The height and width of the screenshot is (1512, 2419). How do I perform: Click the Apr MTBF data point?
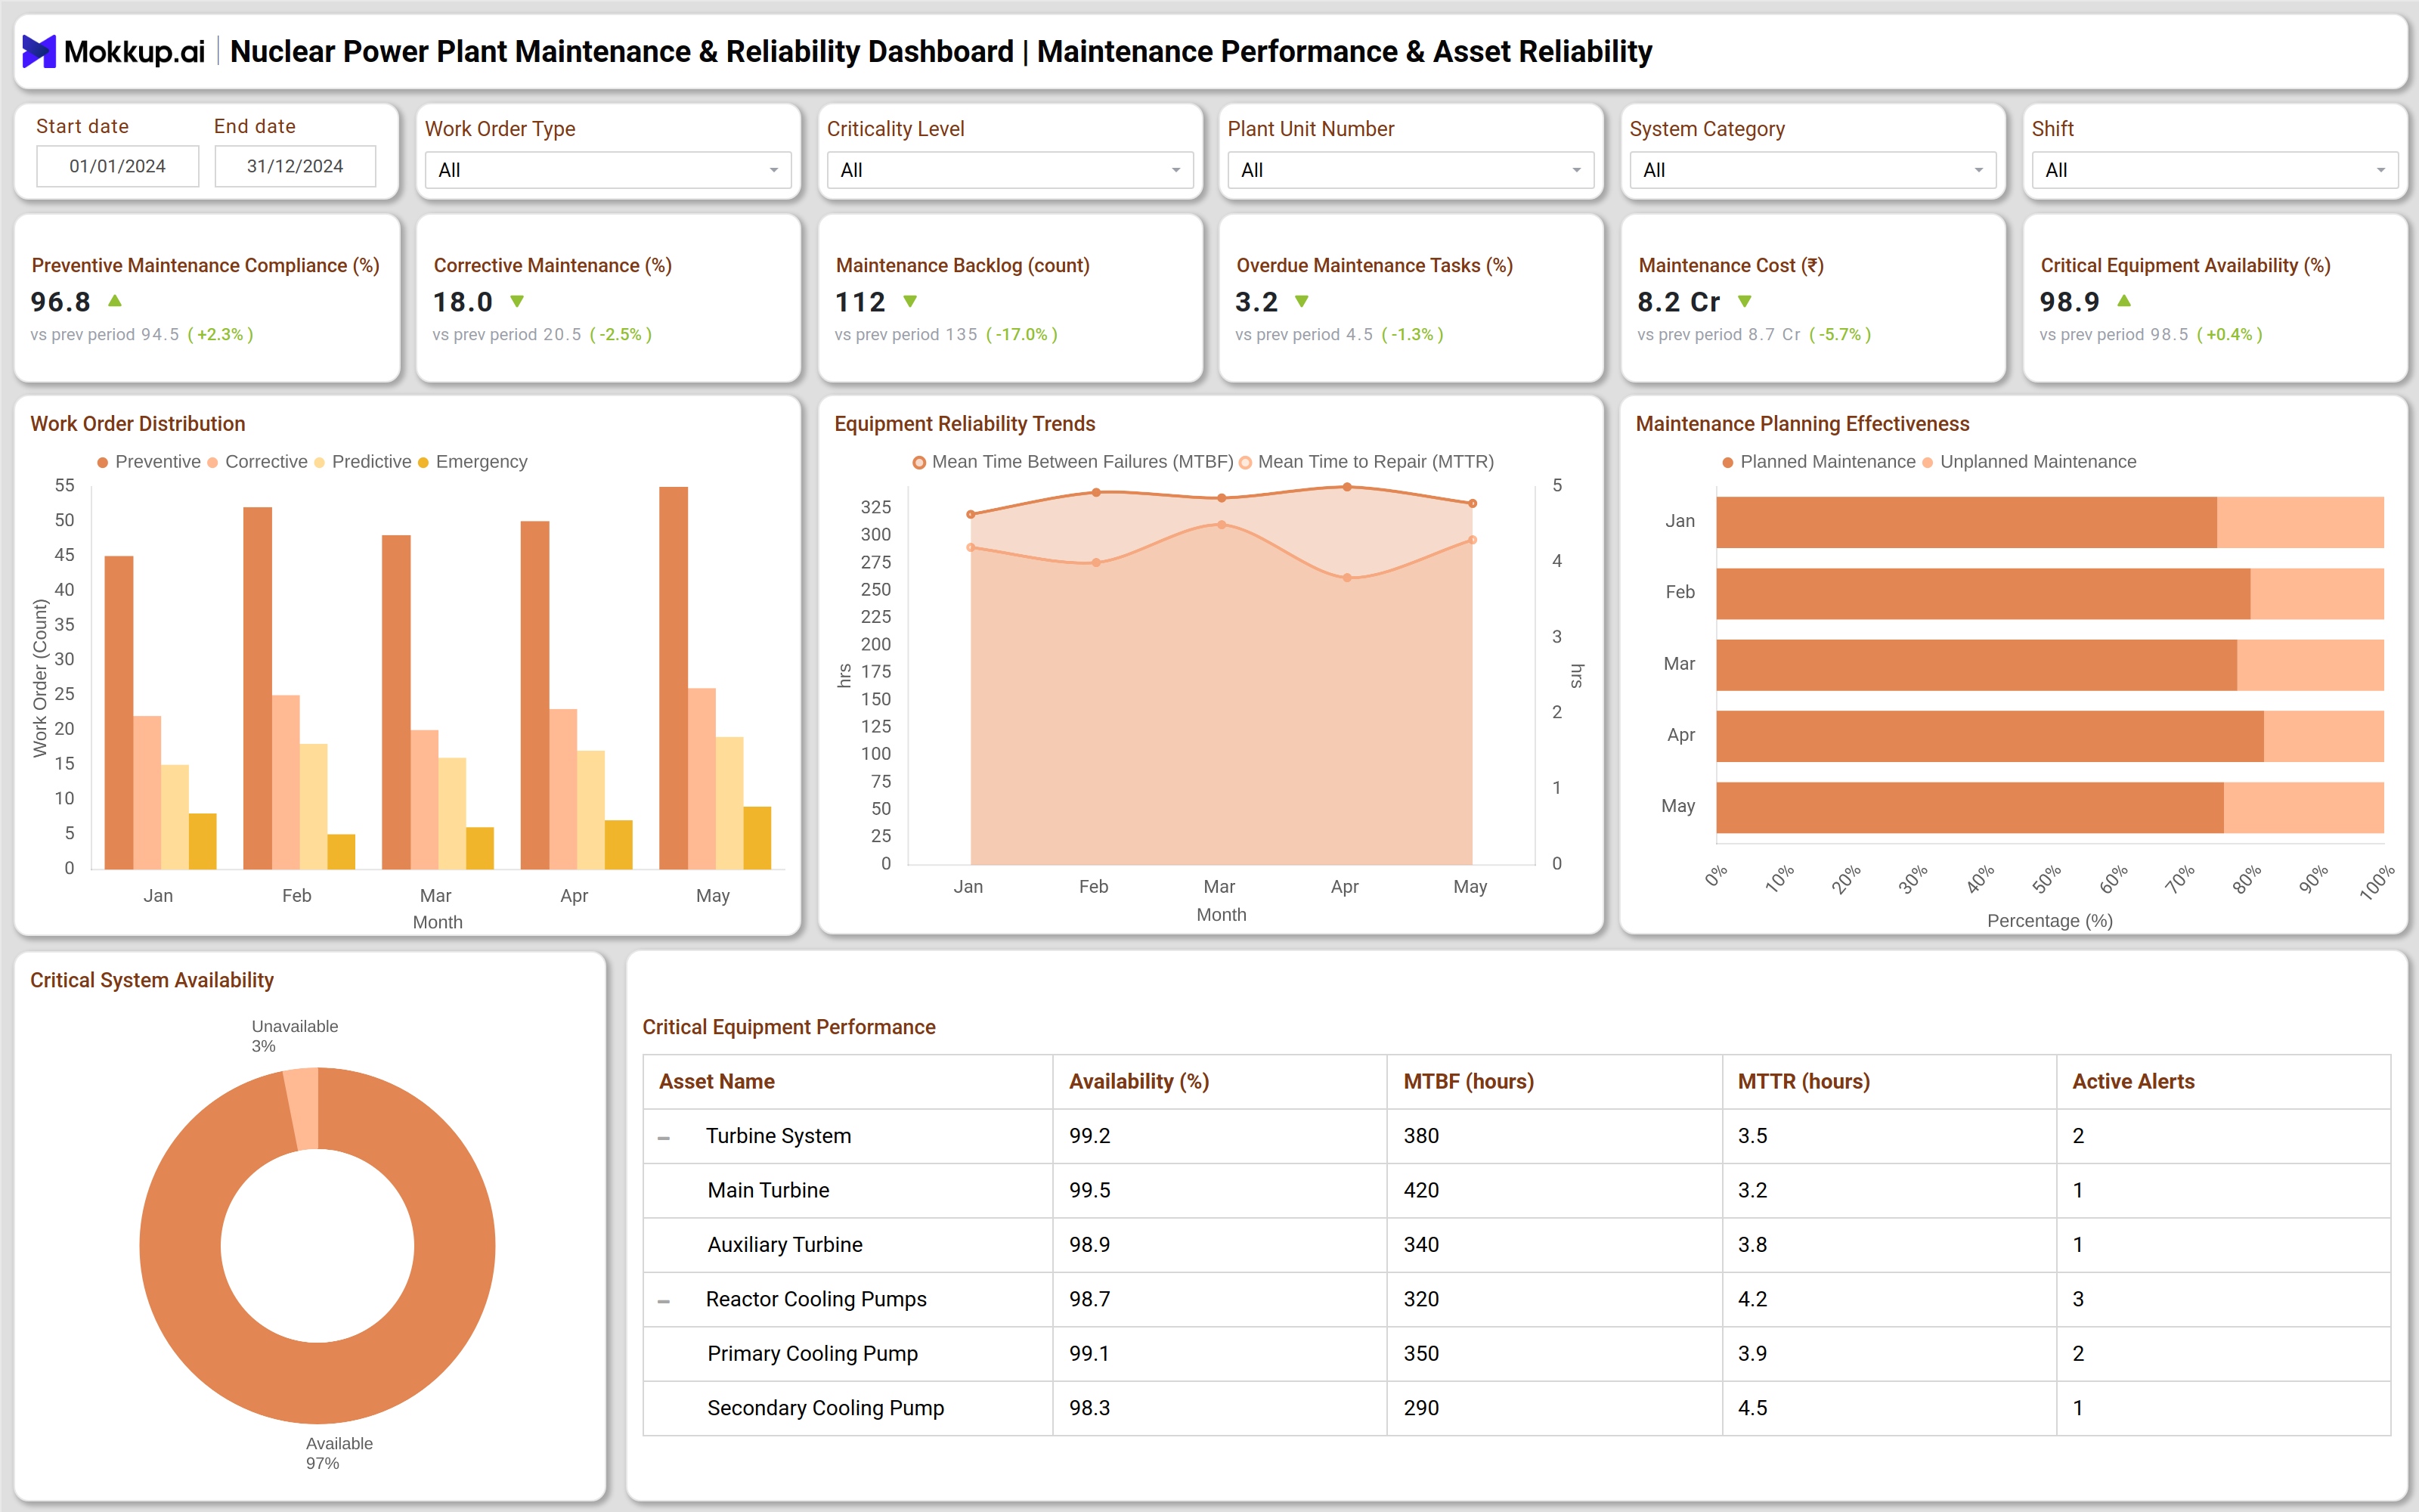1346,487
